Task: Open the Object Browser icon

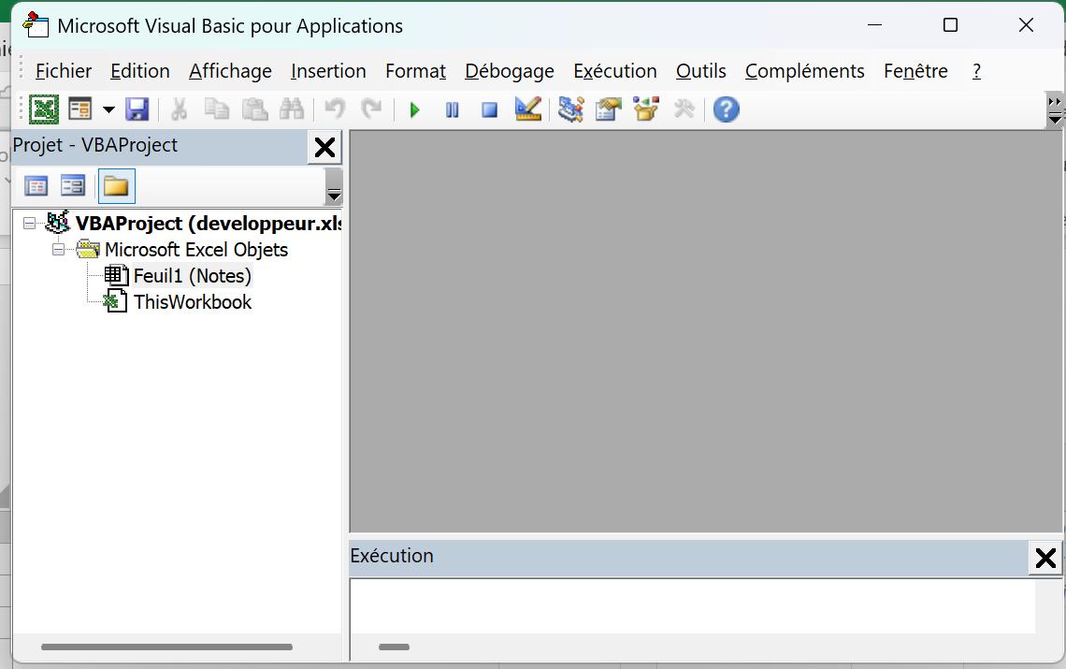Action: point(646,109)
